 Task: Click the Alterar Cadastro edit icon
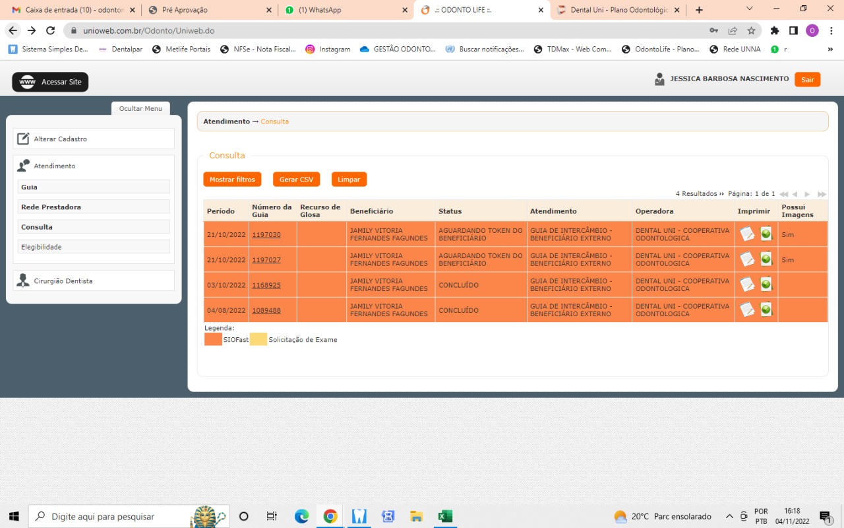tap(23, 139)
